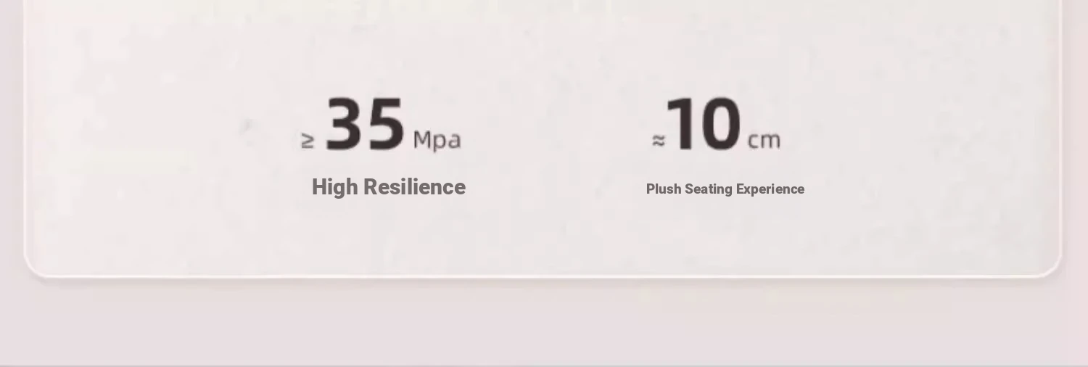Select the High Resilience heading
This screenshot has height=367, width=1088.
tap(389, 187)
